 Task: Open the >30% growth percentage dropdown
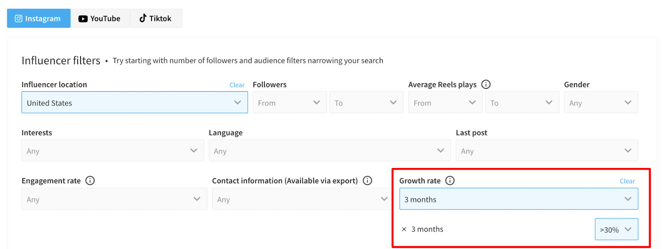(x=616, y=230)
